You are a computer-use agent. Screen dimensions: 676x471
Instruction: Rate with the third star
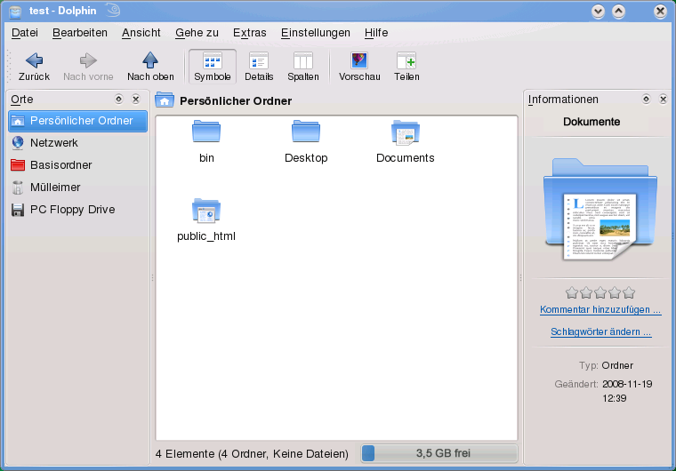600,293
